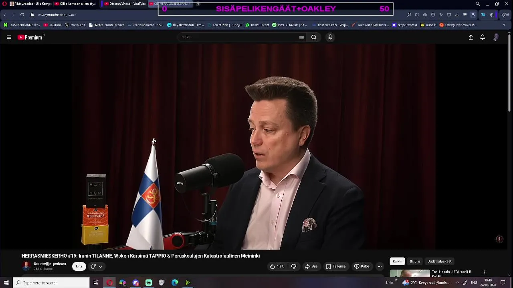Open the YouTube hamburger guide menu
The image size is (513, 288).
[x=9, y=37]
